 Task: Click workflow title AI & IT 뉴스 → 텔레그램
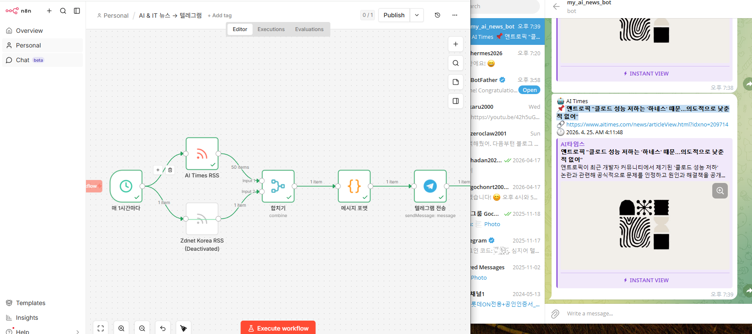[170, 16]
